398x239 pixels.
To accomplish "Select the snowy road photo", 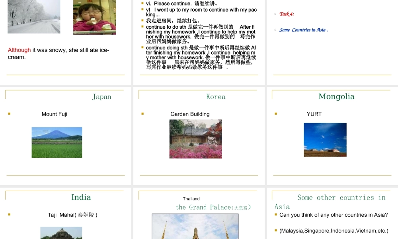I will click(x=34, y=17).
